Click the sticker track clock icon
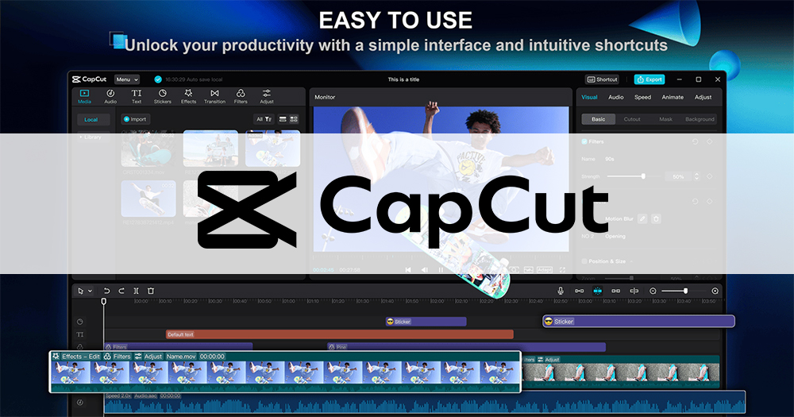Viewport: 794px width, 417px height. tap(80, 322)
